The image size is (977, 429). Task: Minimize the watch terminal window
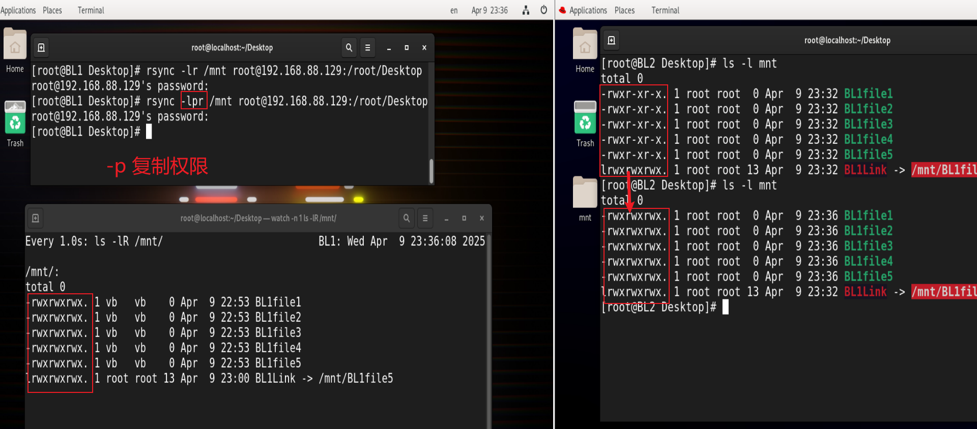pyautogui.click(x=446, y=218)
